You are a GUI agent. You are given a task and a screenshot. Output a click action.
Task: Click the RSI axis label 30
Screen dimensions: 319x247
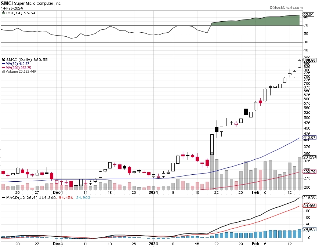[x=306, y=42]
